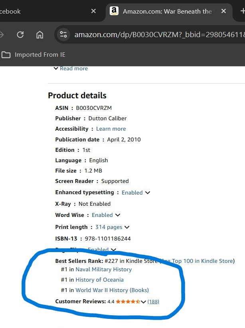Open the History of Oceania category link

(99, 280)
